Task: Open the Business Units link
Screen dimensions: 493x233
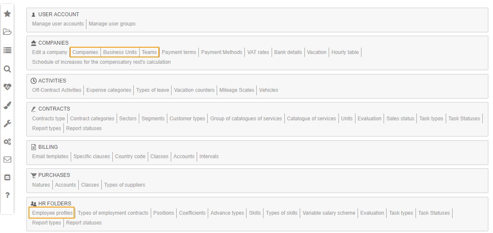Action: click(120, 52)
